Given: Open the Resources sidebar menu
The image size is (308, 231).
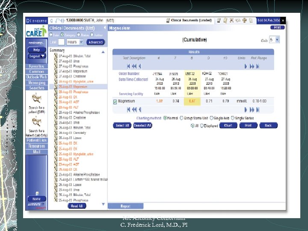Looking at the screenshot, I should (x=36, y=146).
